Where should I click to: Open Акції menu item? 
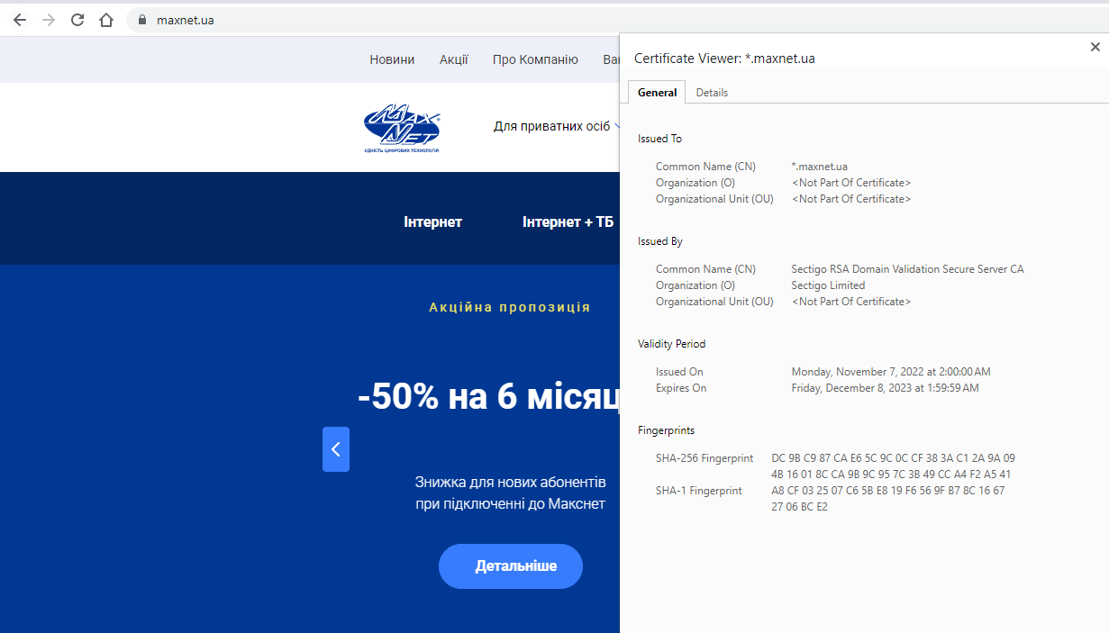454,59
